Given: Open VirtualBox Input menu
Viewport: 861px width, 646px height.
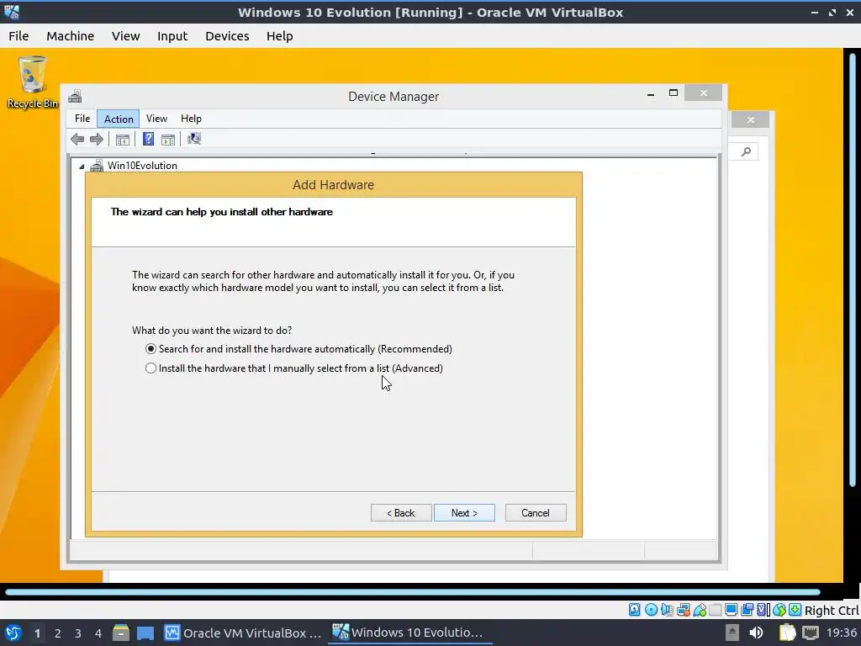Looking at the screenshot, I should click(172, 36).
